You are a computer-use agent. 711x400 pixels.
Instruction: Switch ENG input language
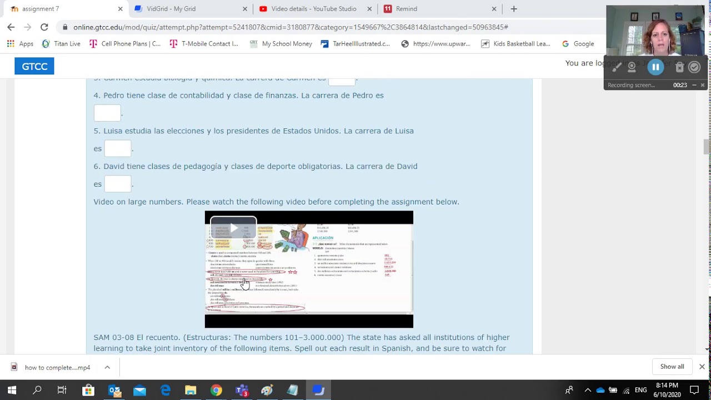pyautogui.click(x=641, y=390)
